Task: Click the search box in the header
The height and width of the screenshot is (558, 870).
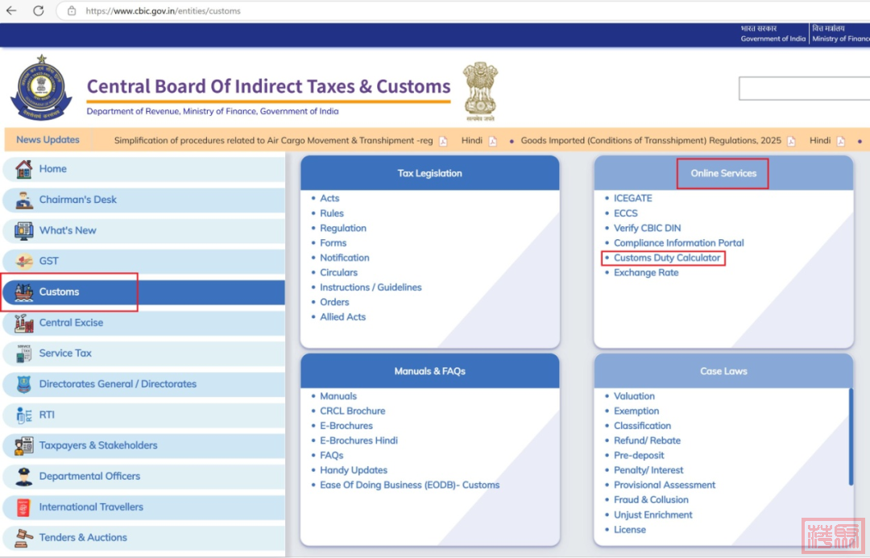Action: point(804,89)
